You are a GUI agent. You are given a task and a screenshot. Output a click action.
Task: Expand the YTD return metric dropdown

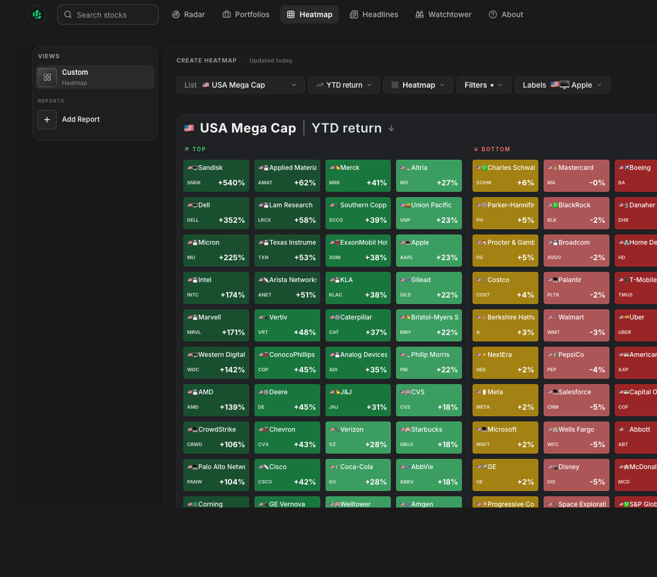pyautogui.click(x=344, y=85)
